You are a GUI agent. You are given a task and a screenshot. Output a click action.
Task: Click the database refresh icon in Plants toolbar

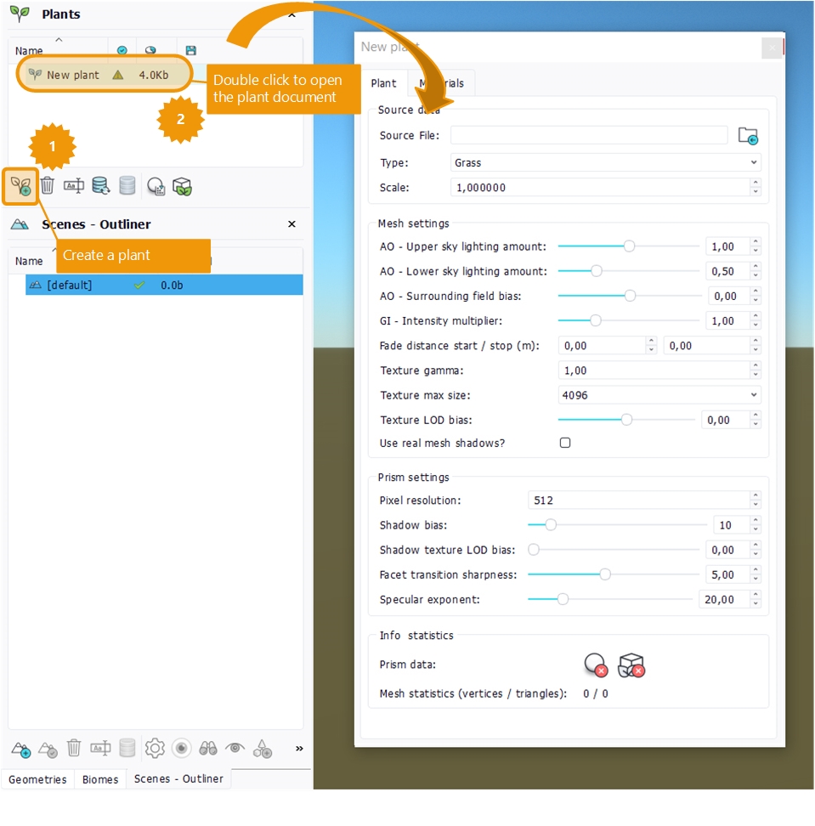pos(100,186)
